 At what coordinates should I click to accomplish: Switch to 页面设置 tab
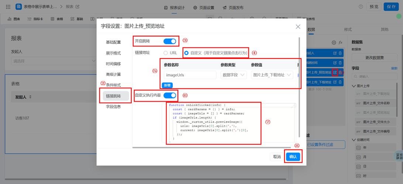pyautogui.click(x=204, y=7)
